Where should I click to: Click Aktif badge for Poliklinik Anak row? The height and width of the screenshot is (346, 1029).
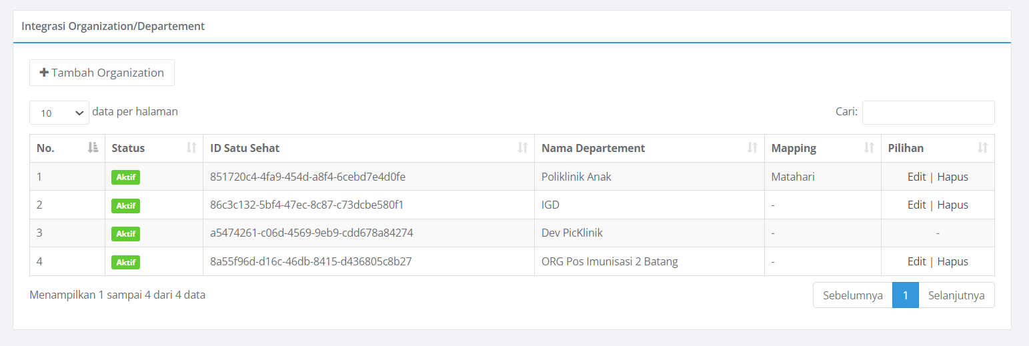click(x=125, y=177)
